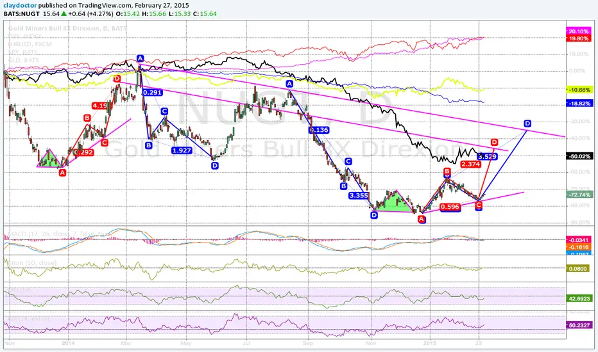This screenshot has width=598, height=352.
Task: Click the red 19.80% axis price tag
Action: coord(579,38)
